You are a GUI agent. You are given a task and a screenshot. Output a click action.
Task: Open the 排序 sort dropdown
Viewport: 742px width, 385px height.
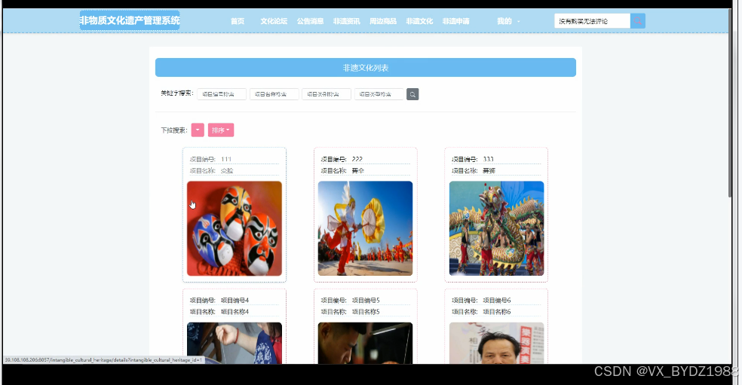(221, 130)
